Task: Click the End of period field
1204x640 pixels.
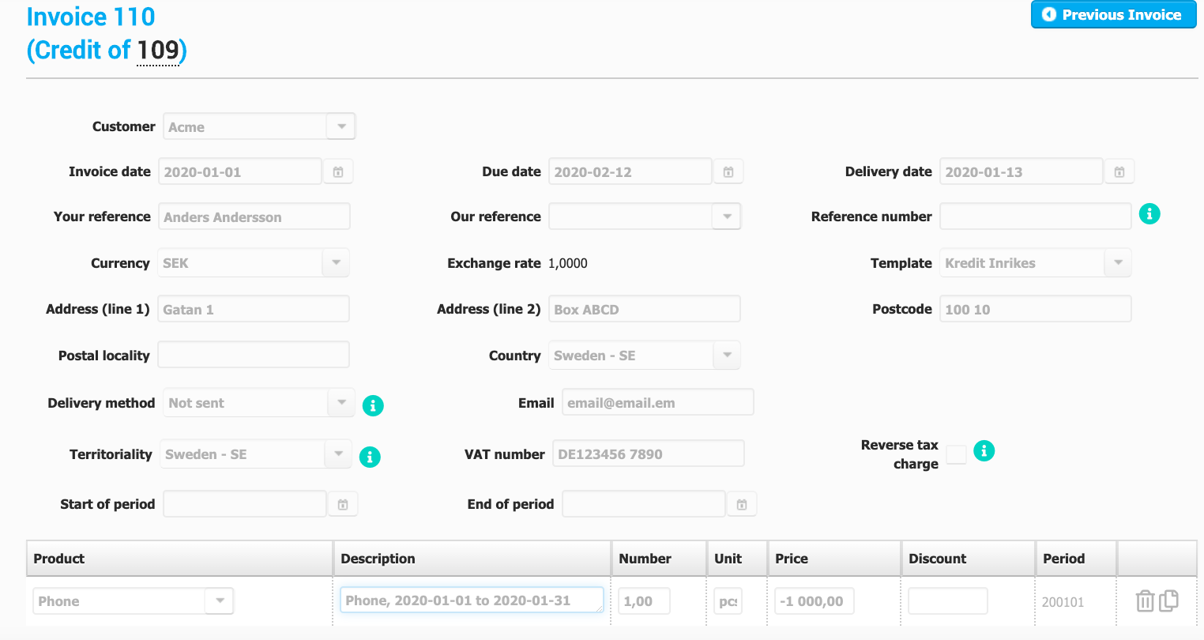Action: 644,504
